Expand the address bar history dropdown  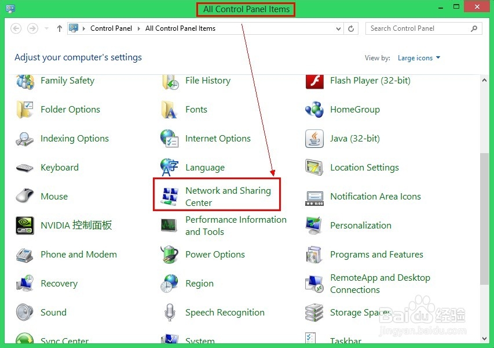[x=338, y=29]
